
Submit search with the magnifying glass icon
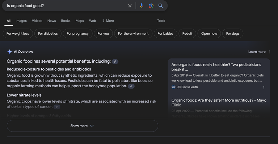click(160, 6)
